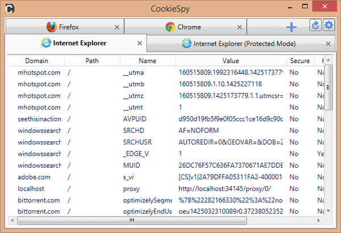This screenshot has width=341, height=233.
Task: Click the Internet Explorer tab's logo icon
Action: point(46,43)
